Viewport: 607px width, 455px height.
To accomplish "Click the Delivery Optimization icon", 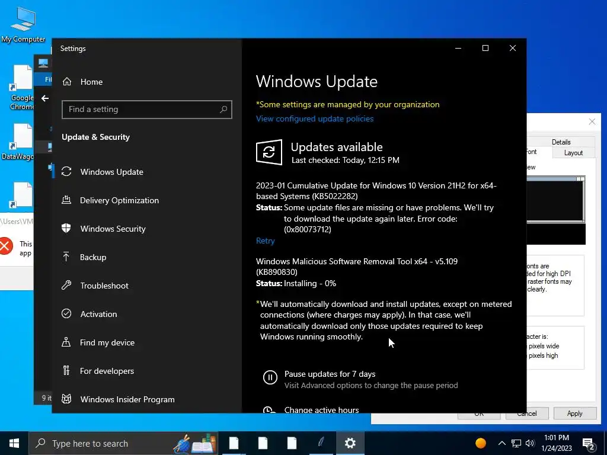I will point(66,200).
